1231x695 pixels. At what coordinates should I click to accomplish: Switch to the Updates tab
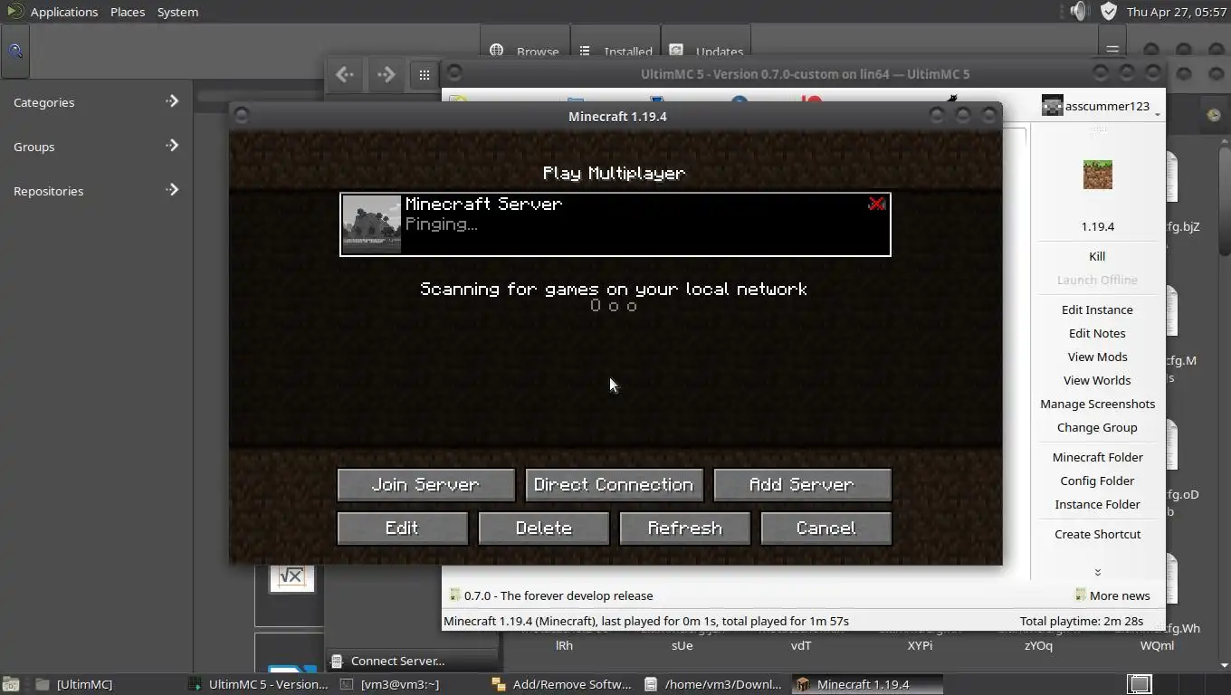[x=708, y=51]
